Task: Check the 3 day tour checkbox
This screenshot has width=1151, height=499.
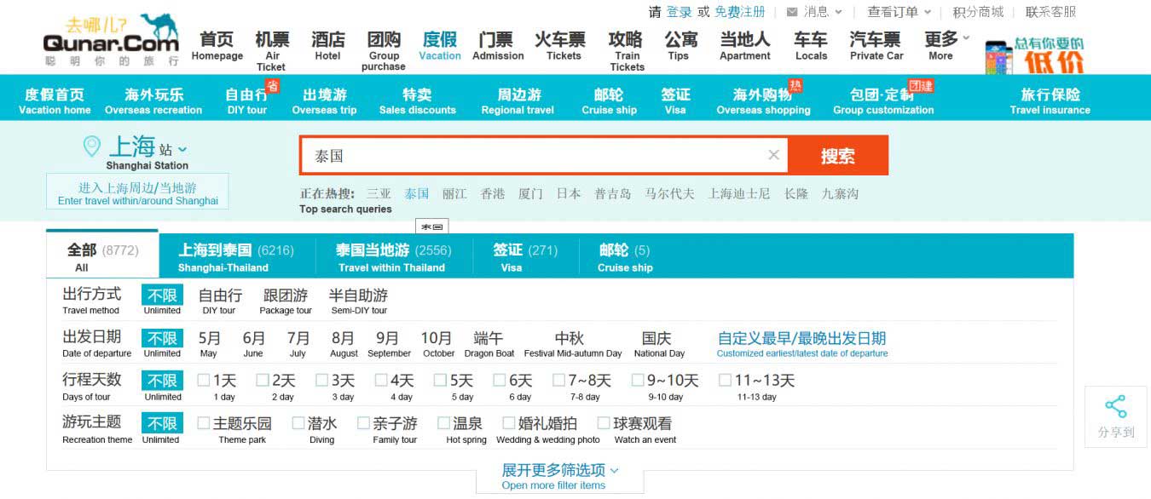Action: point(322,380)
